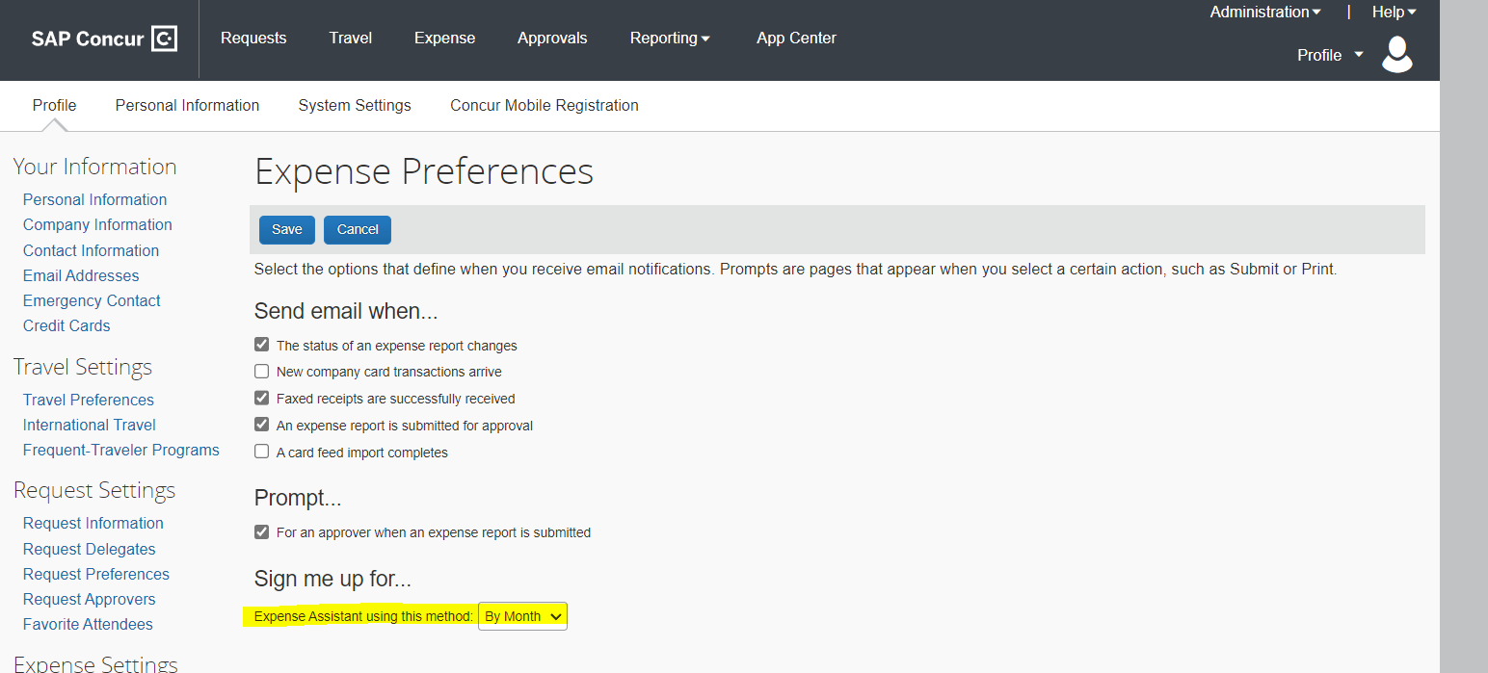Open the Travel menu item
The width and height of the screenshot is (1488, 673).
click(351, 39)
